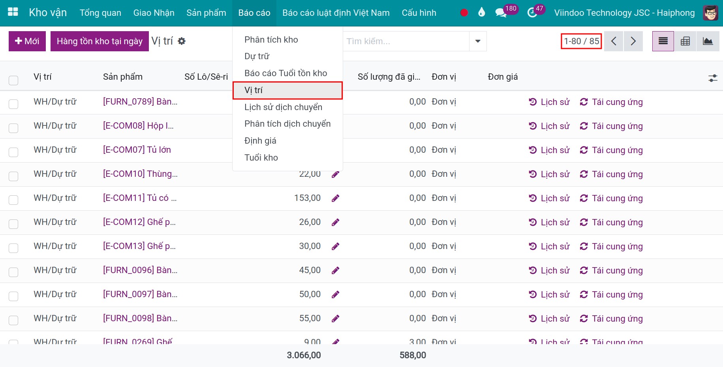
Task: Check the FURN_0789 row checkbox
Action: (x=13, y=104)
